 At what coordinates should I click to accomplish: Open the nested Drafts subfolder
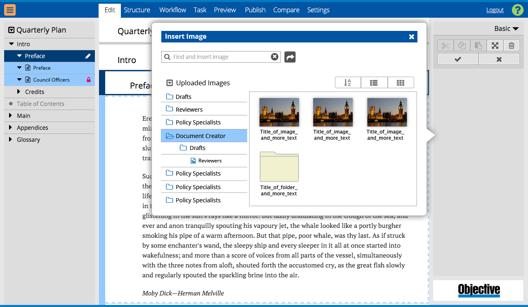point(204,148)
